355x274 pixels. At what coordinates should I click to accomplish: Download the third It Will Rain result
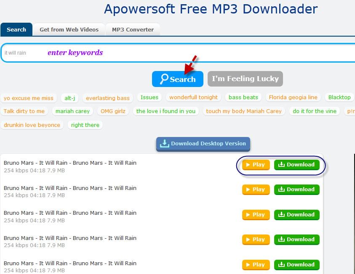coord(297,215)
